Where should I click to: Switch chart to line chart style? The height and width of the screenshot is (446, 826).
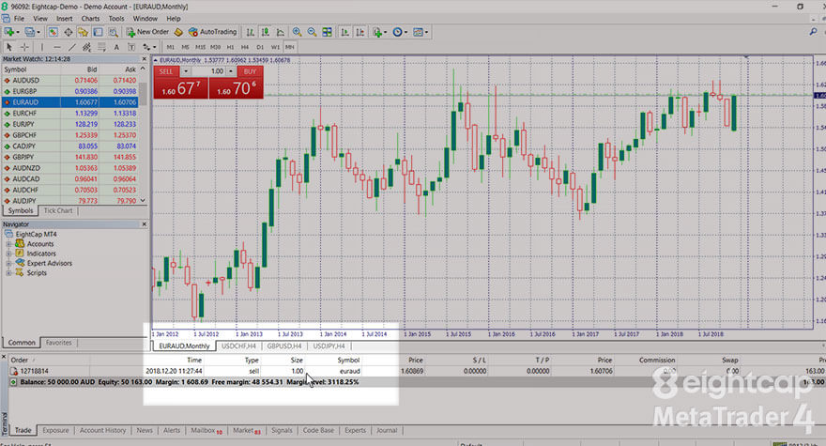(281, 32)
